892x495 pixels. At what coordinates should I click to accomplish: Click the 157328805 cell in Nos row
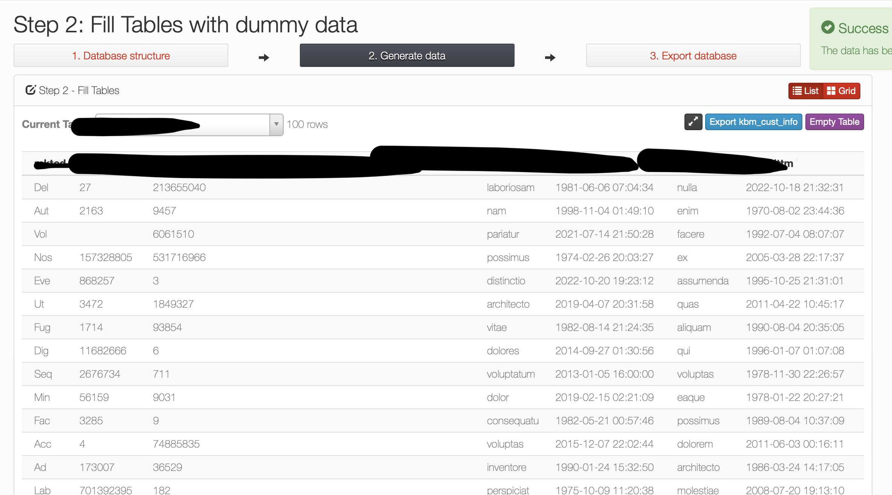click(x=105, y=257)
